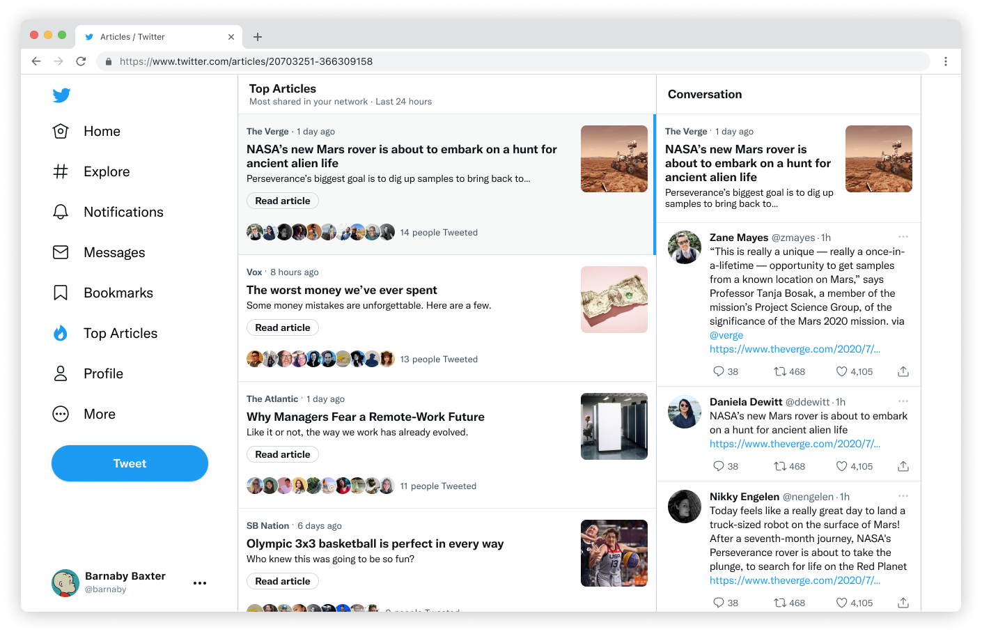982x634 pixels.
Task: Open account menu next to Barnaby Baxter
Action: click(x=200, y=583)
